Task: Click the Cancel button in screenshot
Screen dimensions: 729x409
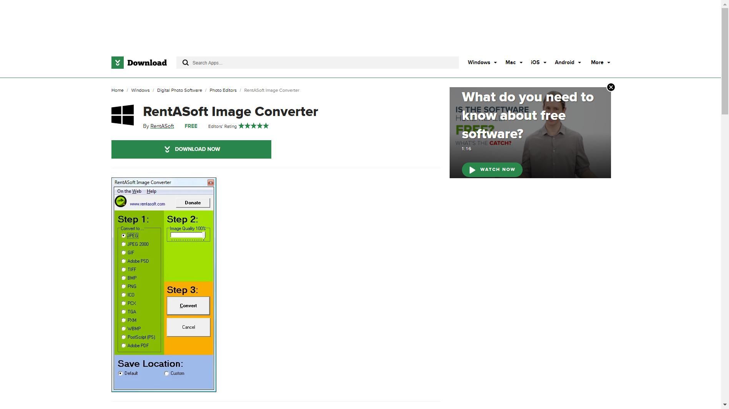Action: coord(188,327)
